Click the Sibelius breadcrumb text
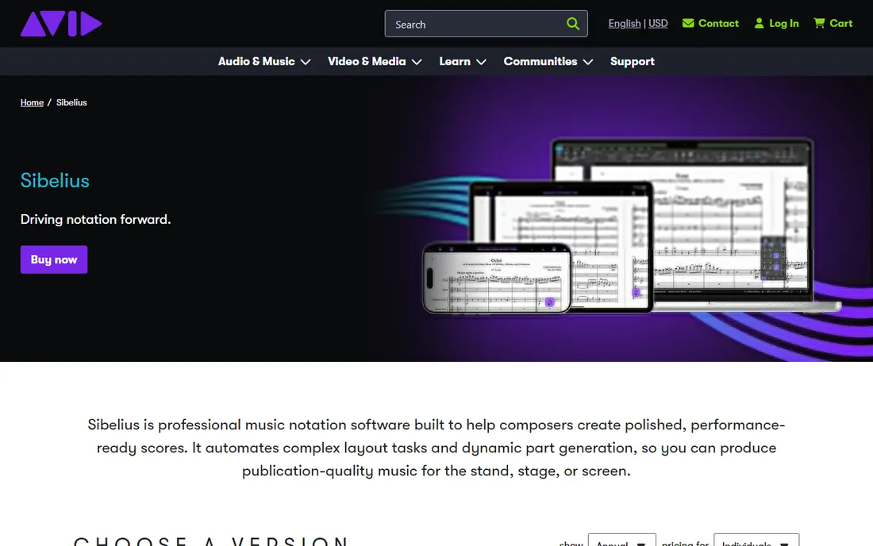 click(x=71, y=102)
